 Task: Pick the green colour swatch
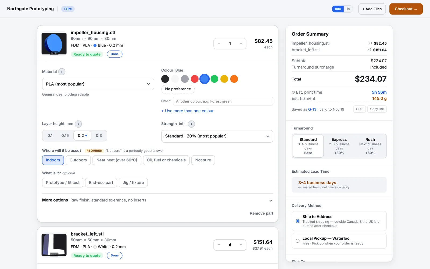(214, 79)
